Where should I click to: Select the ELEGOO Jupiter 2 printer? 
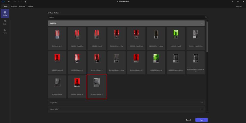click(x=97, y=87)
